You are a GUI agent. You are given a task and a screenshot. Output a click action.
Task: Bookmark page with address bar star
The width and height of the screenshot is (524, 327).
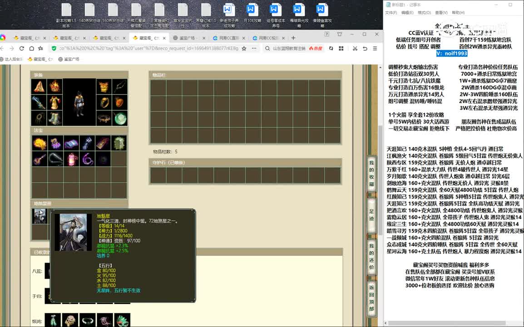[x=244, y=49]
